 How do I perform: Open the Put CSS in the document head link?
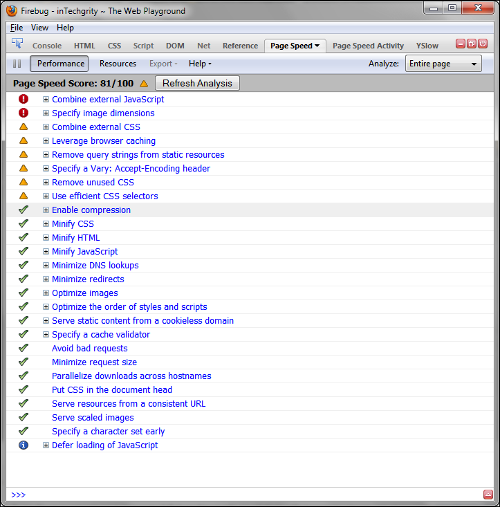click(112, 390)
